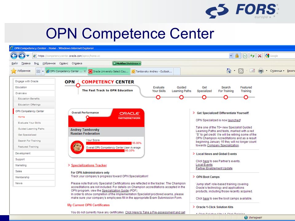Click the Print printer icon
The height and width of the screenshot is (221, 295).
(x=261, y=71)
